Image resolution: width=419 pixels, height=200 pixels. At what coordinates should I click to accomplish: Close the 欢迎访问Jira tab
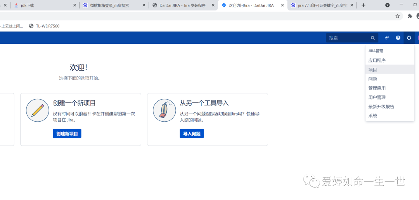tap(282, 5)
